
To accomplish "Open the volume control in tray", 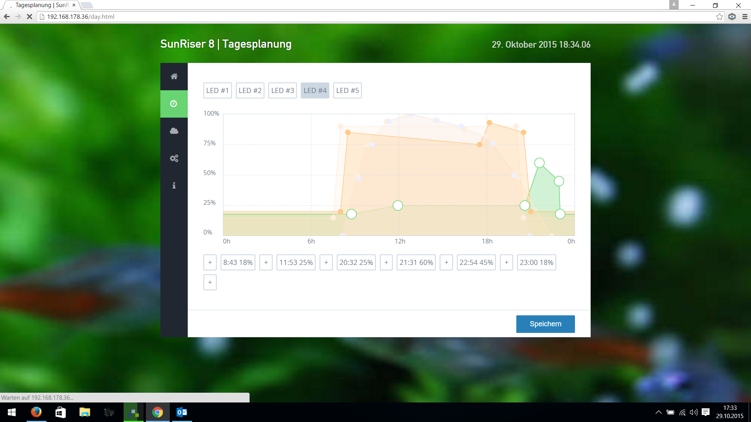I will coord(694,412).
